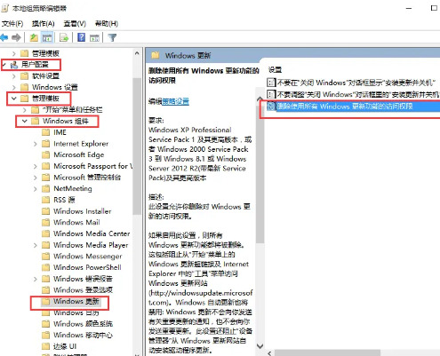
Task: Click the 用户配置 user icon in the tree
Action: coord(14,65)
